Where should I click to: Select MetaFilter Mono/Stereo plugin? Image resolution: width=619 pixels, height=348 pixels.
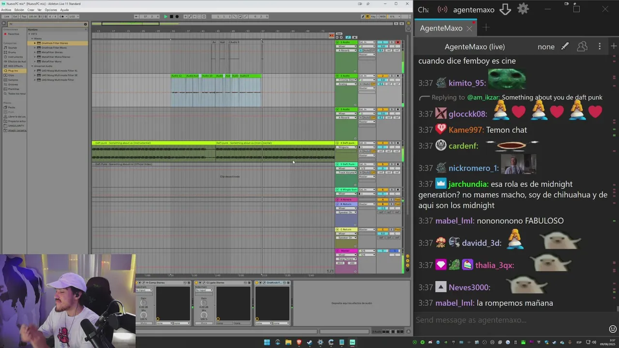coord(56,57)
